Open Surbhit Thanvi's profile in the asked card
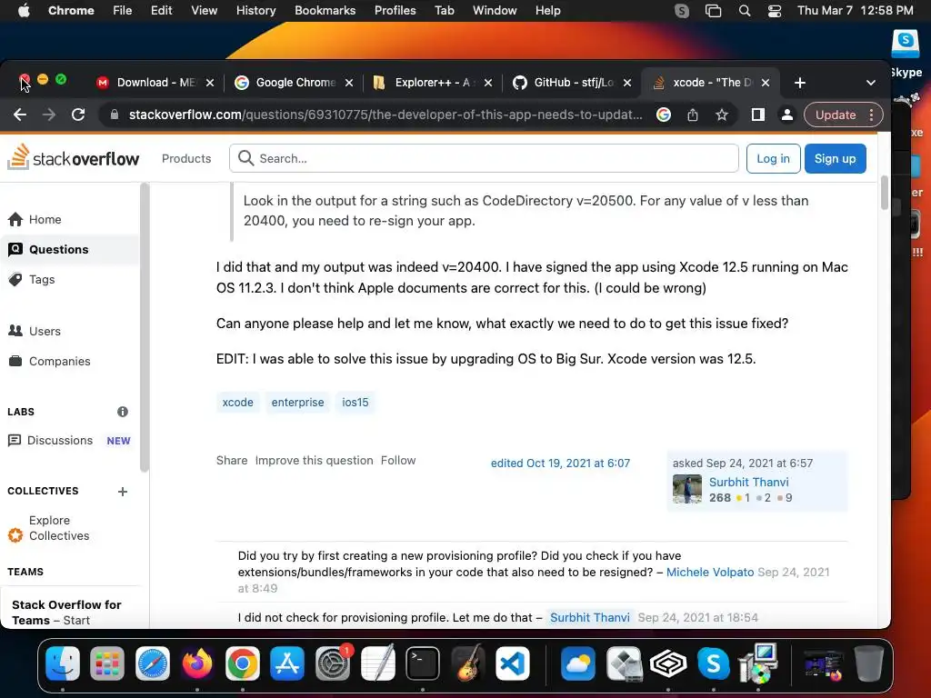The width and height of the screenshot is (931, 698). click(749, 482)
